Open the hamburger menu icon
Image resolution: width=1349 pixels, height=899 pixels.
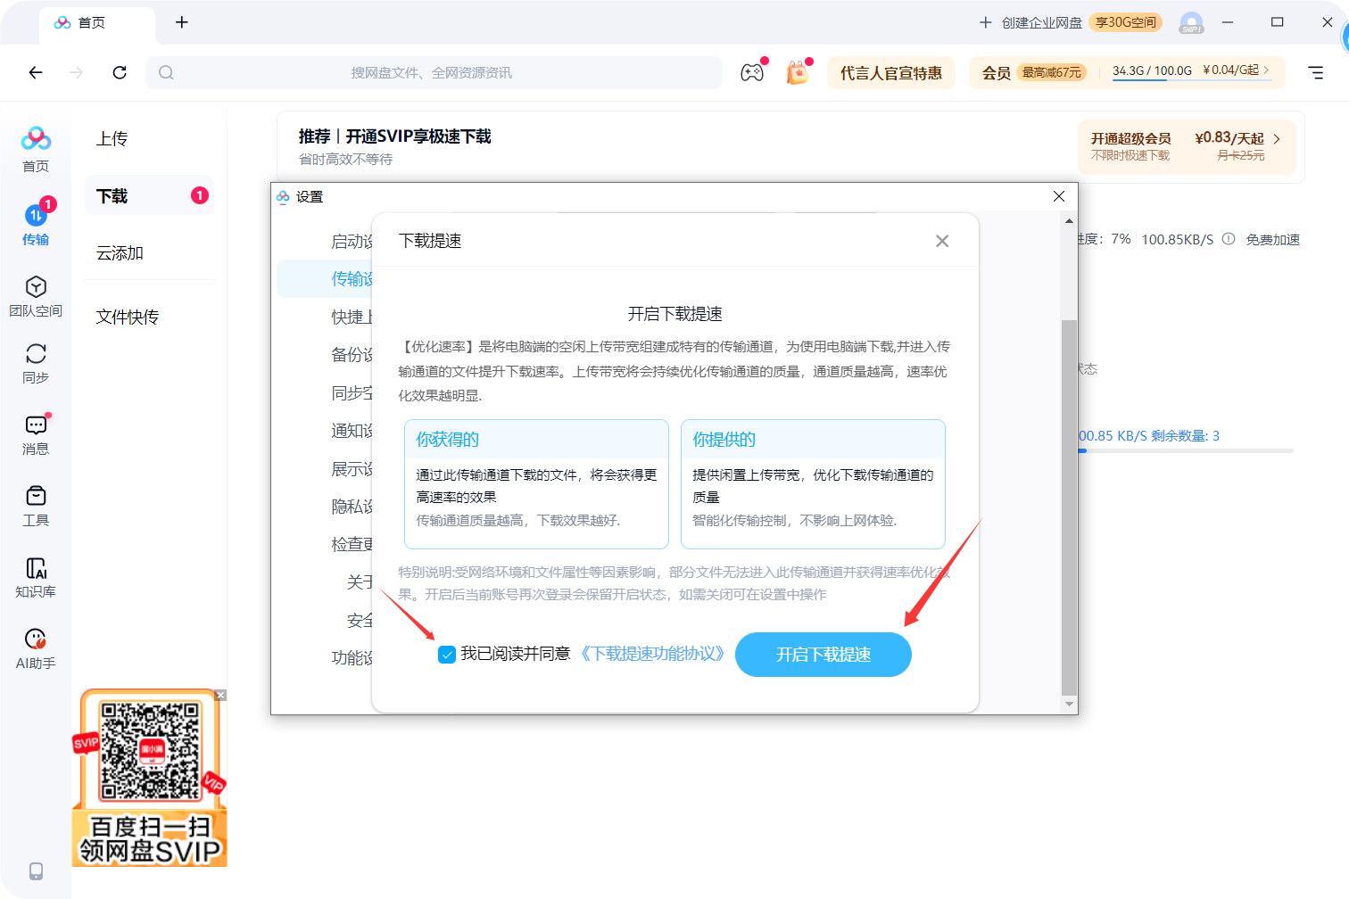1316,72
